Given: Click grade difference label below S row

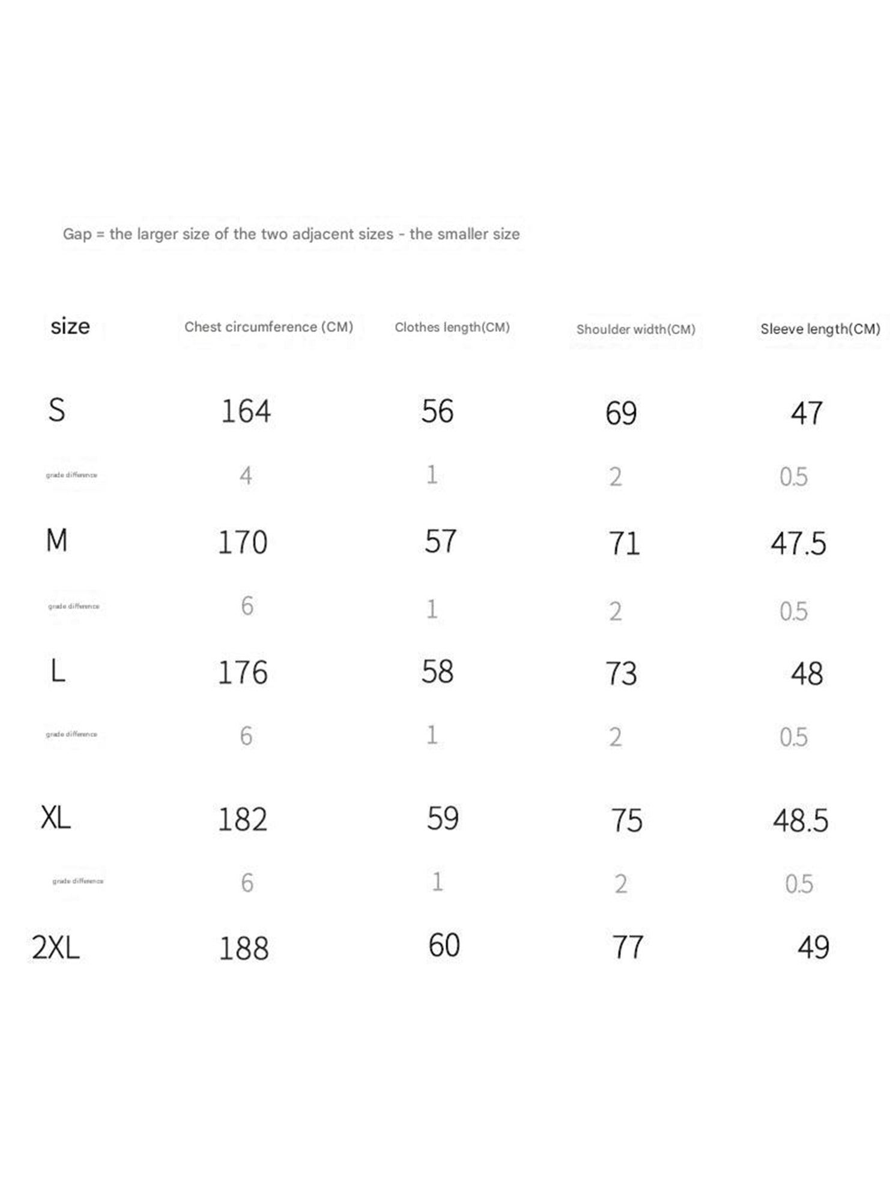Looking at the screenshot, I should point(71,475).
